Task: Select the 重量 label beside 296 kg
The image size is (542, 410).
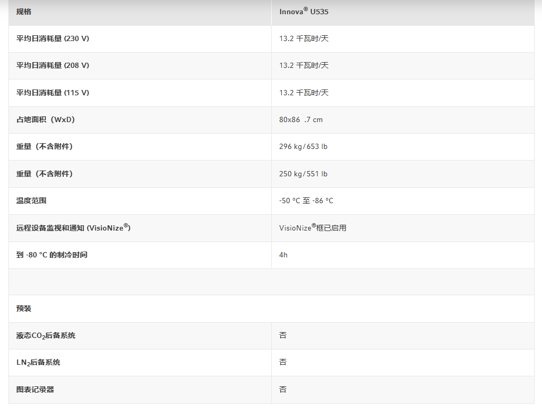Action: [x=45, y=147]
